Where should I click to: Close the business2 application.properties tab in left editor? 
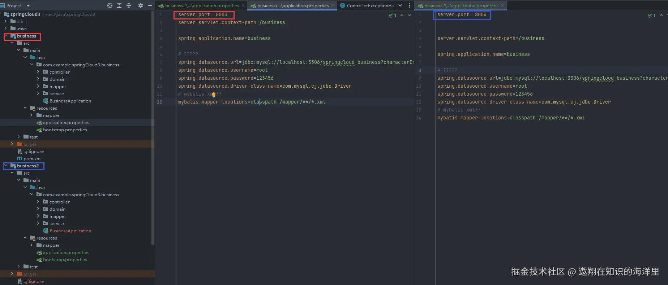[x=243, y=6]
